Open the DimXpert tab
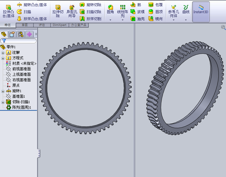This screenshot has width=226, height=177. coord(60,25)
